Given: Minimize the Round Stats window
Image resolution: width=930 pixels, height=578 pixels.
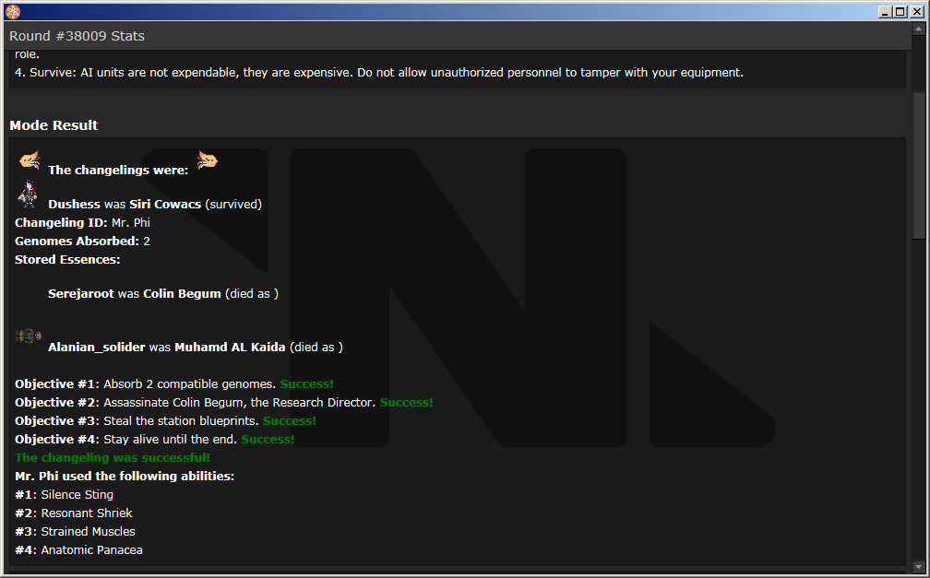Looking at the screenshot, I should pyautogui.click(x=885, y=12).
